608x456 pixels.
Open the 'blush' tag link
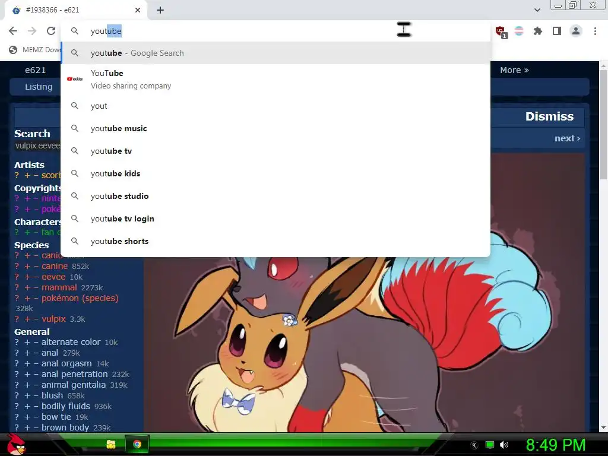point(52,395)
